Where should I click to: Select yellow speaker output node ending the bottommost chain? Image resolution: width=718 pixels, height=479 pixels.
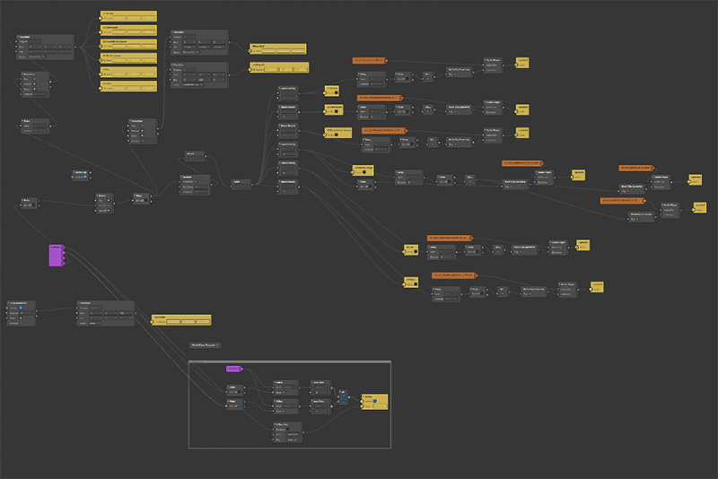[x=597, y=287]
